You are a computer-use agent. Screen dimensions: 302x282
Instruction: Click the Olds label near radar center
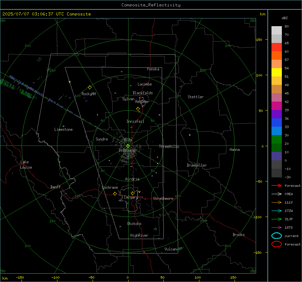[128, 140]
